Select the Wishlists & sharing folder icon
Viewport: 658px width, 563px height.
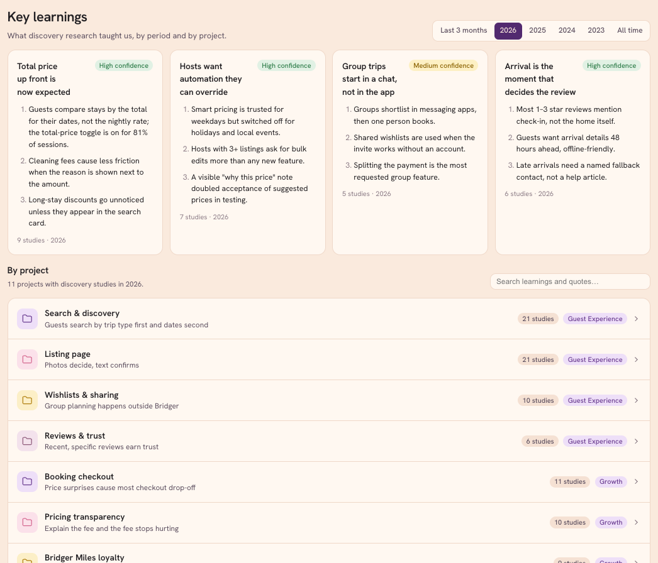tap(27, 400)
